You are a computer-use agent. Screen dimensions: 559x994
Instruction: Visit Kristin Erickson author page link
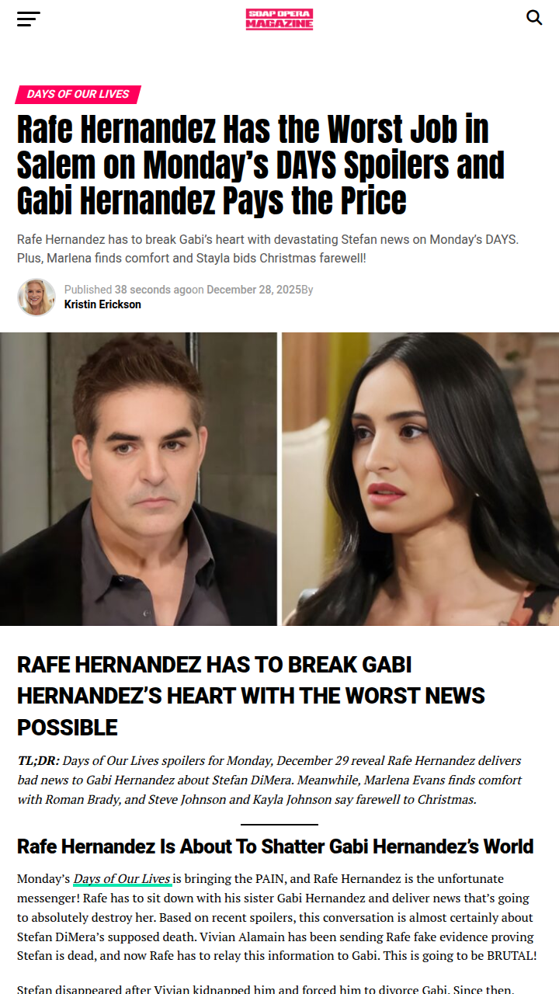[102, 304]
